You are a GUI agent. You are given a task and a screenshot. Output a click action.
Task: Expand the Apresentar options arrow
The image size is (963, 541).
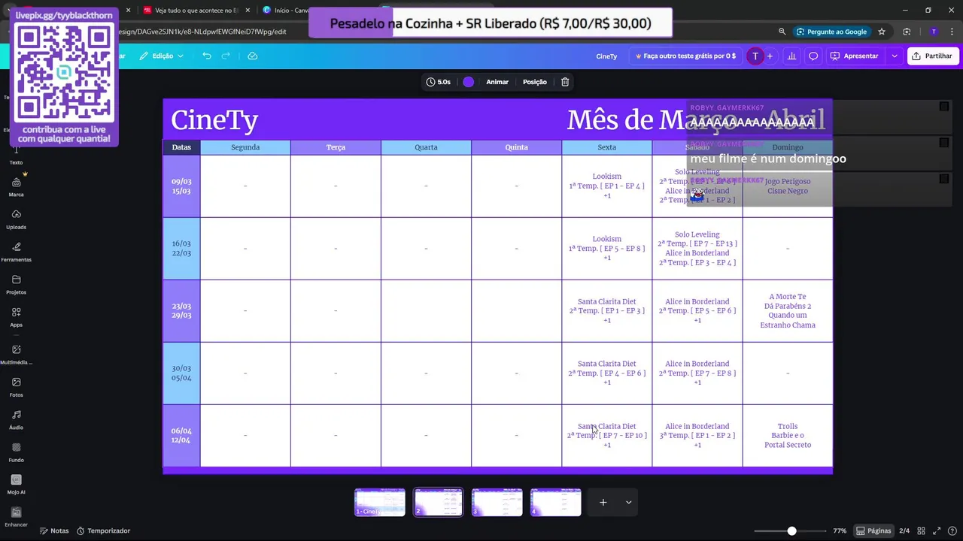click(895, 56)
